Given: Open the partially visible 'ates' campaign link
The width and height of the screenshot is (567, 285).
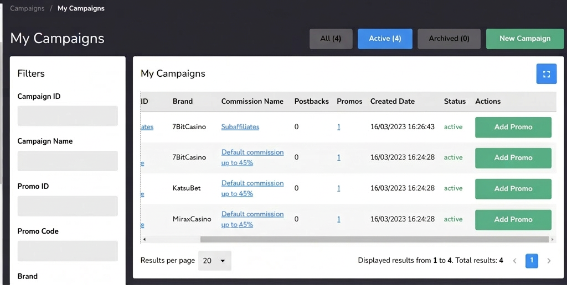Looking at the screenshot, I should [x=147, y=126].
